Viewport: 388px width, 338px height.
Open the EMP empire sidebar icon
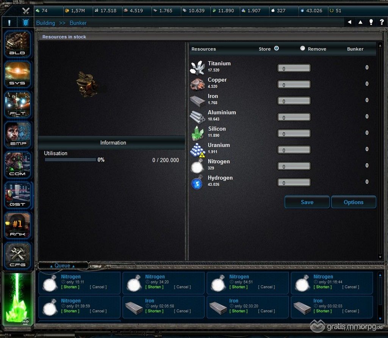tap(17, 135)
